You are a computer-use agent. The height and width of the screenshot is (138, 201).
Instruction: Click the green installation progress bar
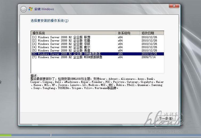tap(6, 136)
